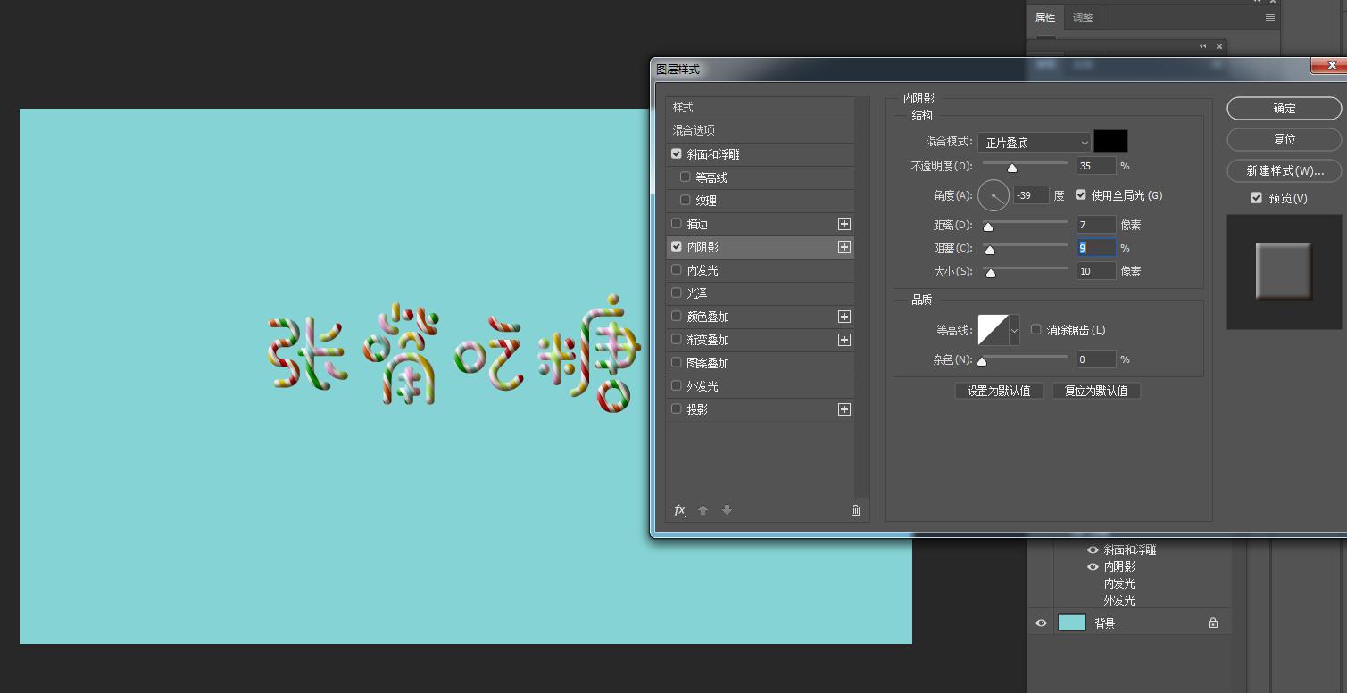Click the 新建样式(W) button
The height and width of the screenshot is (693, 1347).
(1284, 170)
